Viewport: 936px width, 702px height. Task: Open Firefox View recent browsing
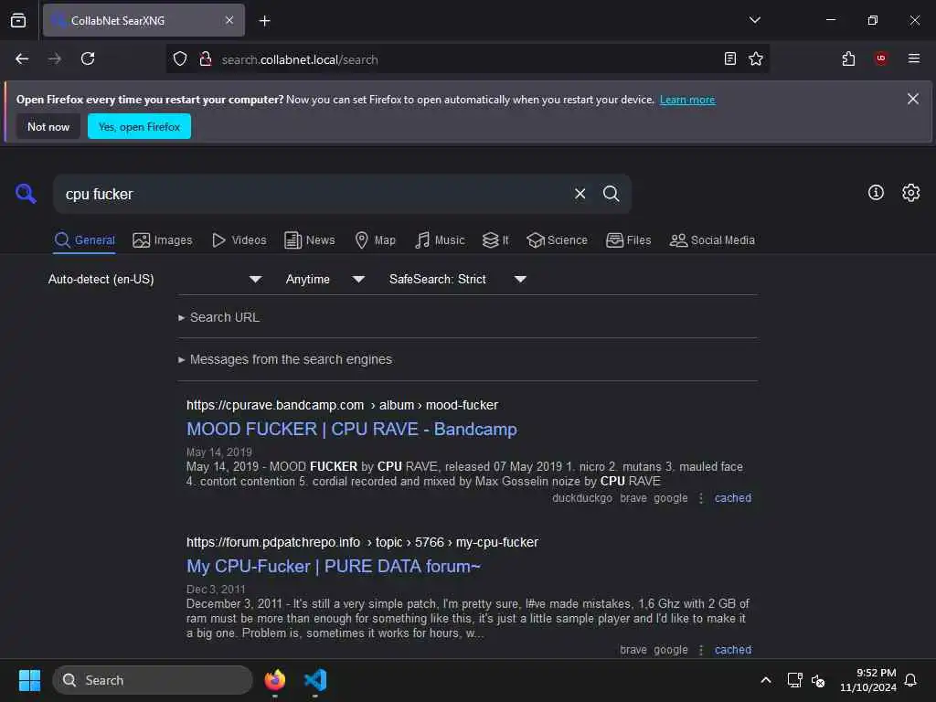point(18,20)
